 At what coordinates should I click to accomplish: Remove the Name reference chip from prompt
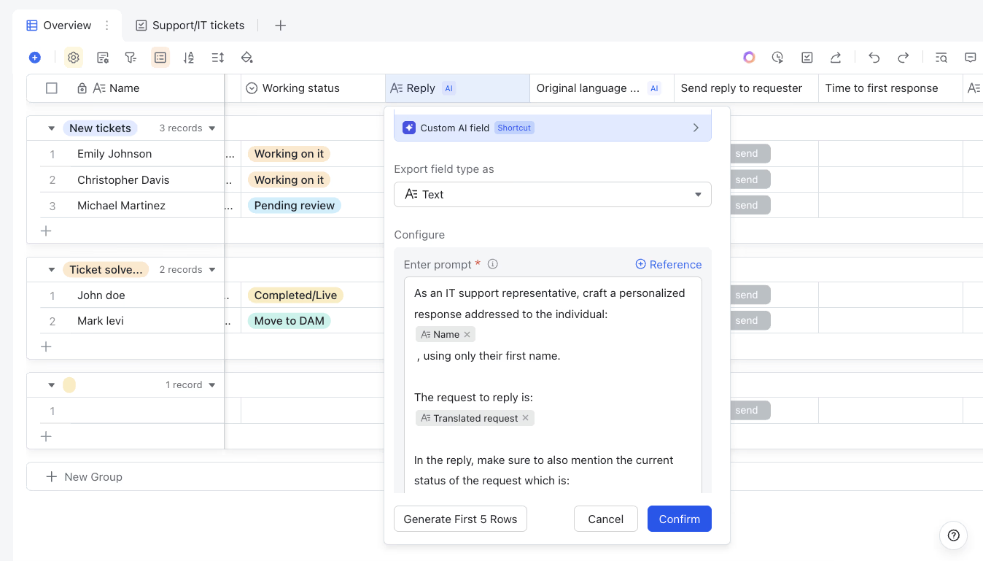[467, 335]
